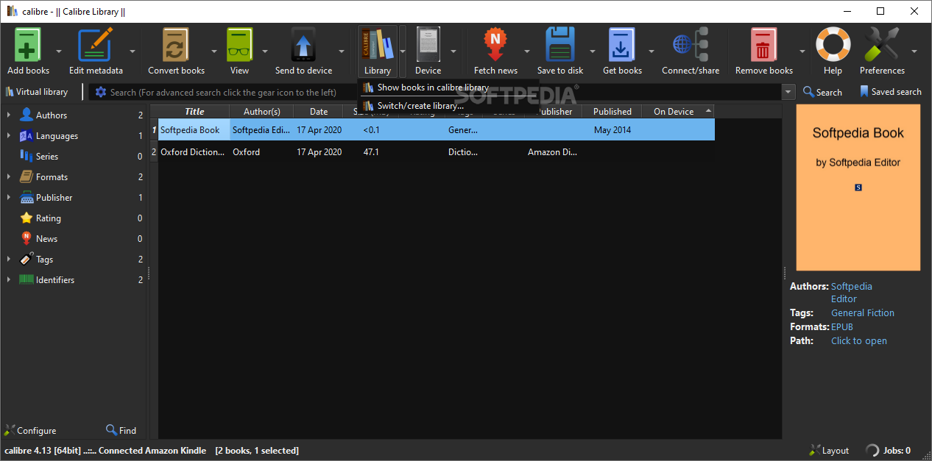Click the EPUB format link

(x=842, y=326)
